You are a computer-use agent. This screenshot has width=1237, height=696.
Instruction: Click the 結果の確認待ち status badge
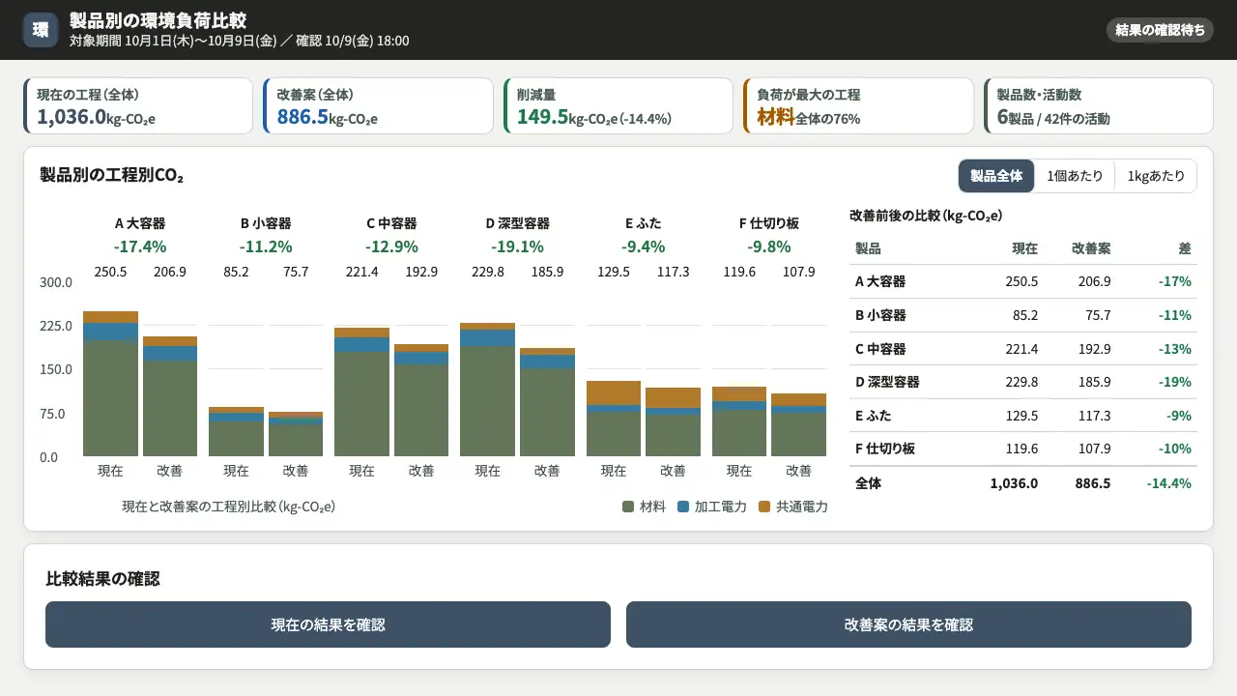point(1160,30)
